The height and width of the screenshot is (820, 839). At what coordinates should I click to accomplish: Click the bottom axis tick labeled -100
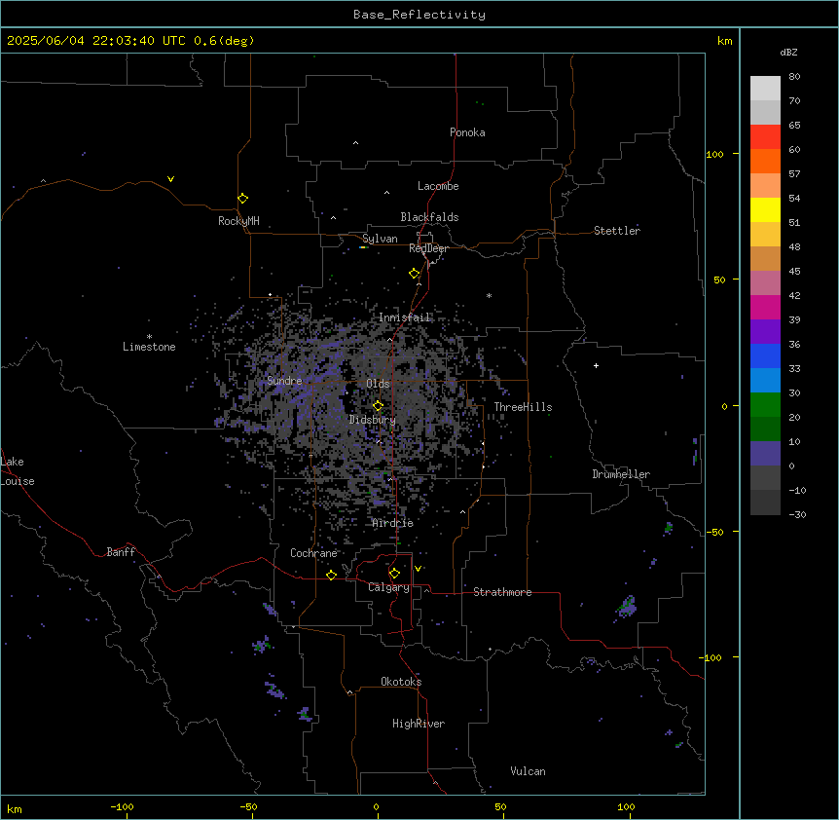(x=122, y=806)
